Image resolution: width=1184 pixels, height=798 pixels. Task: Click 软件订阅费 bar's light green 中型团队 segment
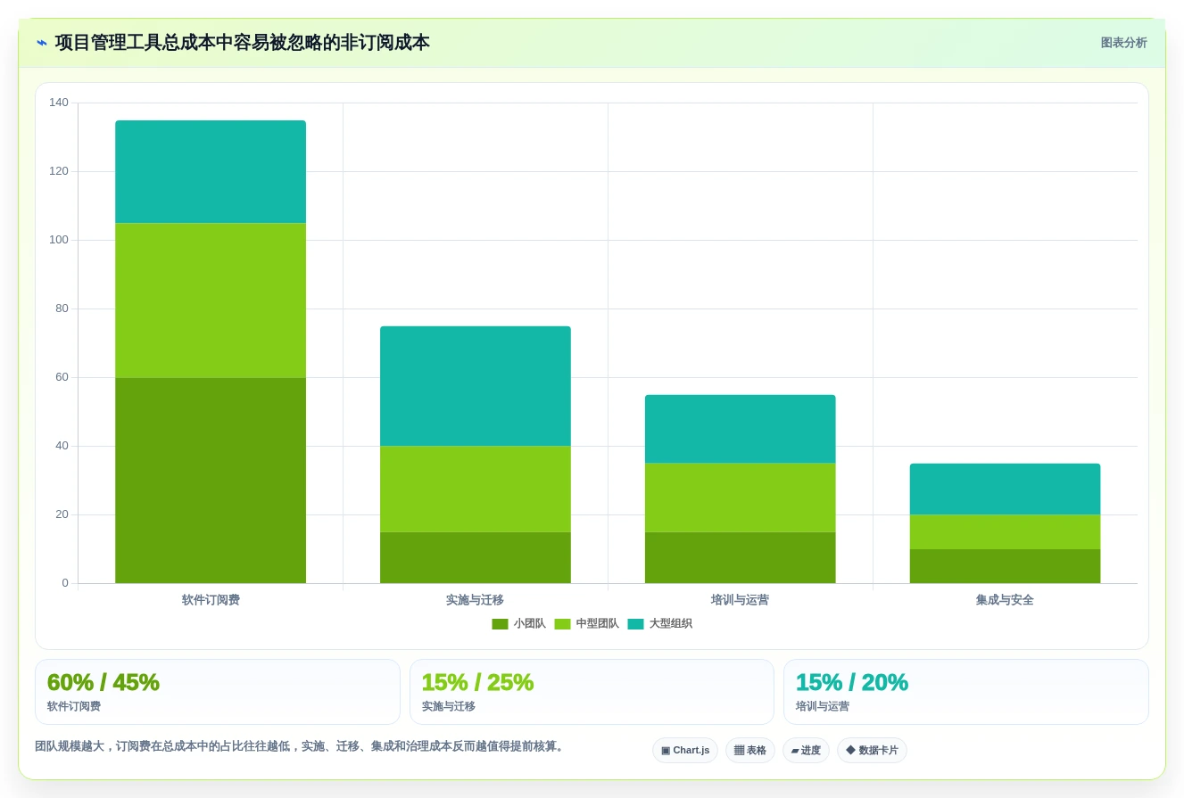coord(211,300)
